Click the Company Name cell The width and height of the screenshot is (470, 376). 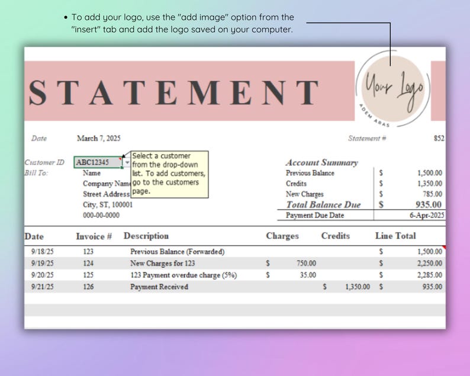coord(107,184)
